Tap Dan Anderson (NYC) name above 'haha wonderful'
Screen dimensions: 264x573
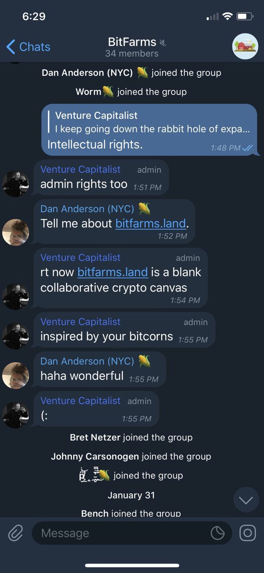point(87,361)
